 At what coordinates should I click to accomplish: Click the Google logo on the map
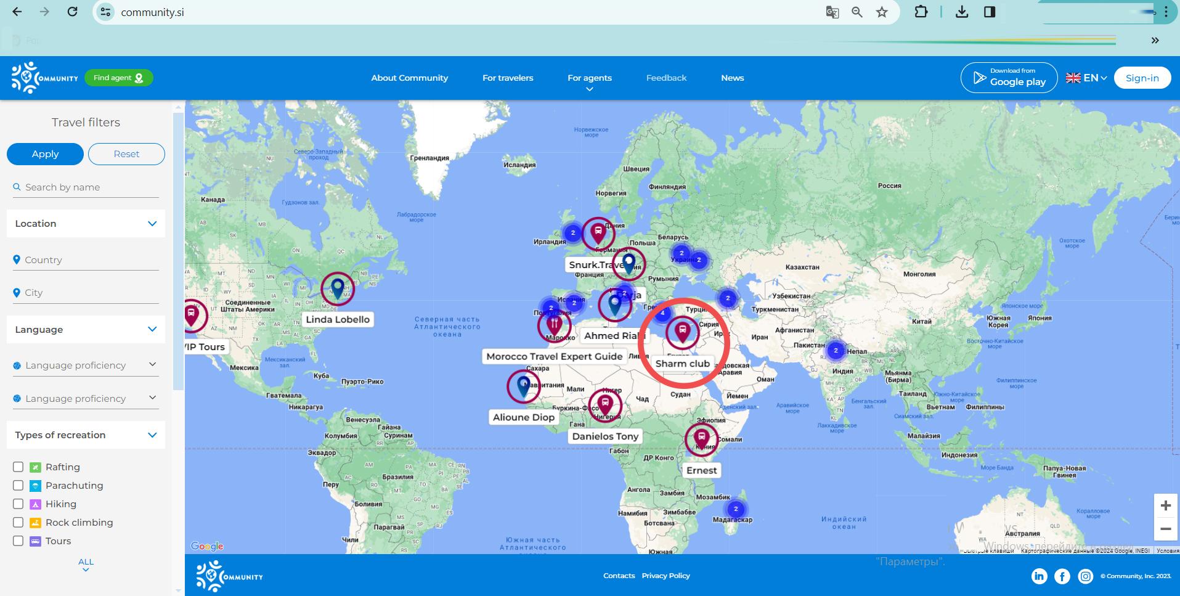click(207, 546)
